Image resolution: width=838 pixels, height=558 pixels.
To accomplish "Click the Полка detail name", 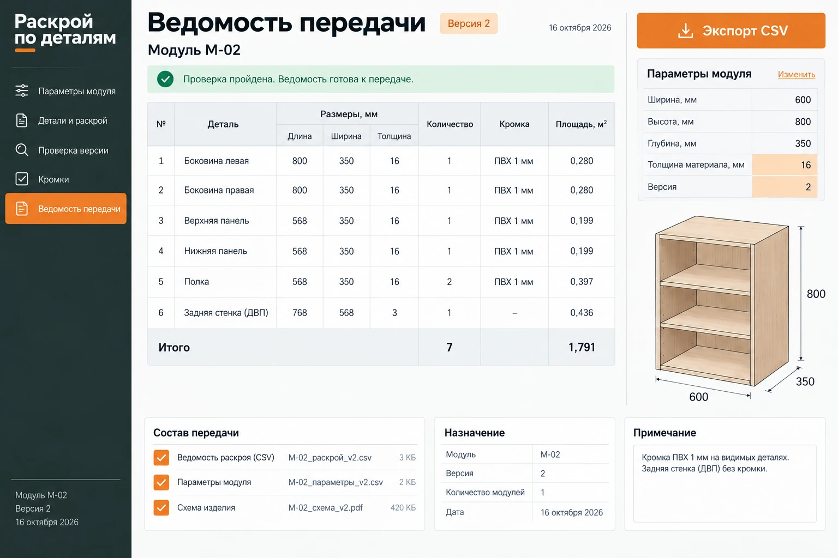I will [x=196, y=282].
